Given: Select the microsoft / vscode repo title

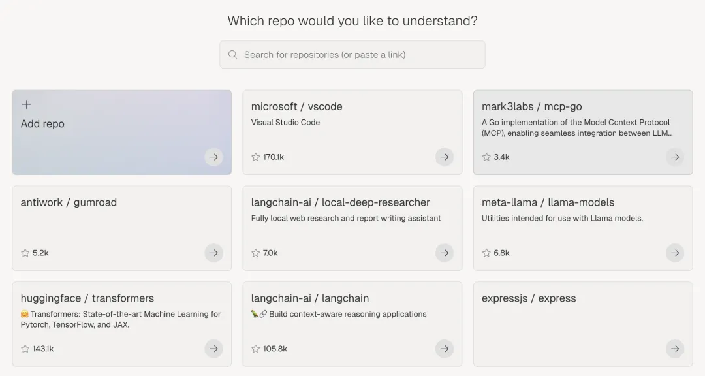Looking at the screenshot, I should coord(297,106).
